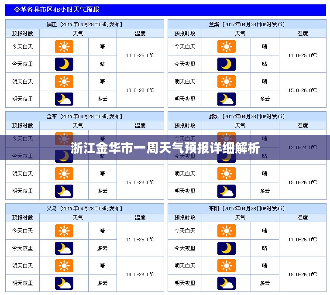330x295 pixels.
Task: Click the 预报时段 column header in 浦江 table
Action: pos(23,34)
